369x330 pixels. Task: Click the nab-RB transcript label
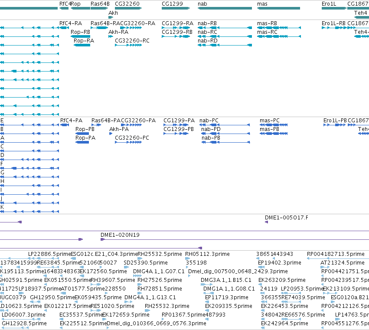click(207, 23)
